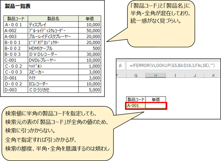Select column K header
The image size is (221, 161).
click(213, 76)
